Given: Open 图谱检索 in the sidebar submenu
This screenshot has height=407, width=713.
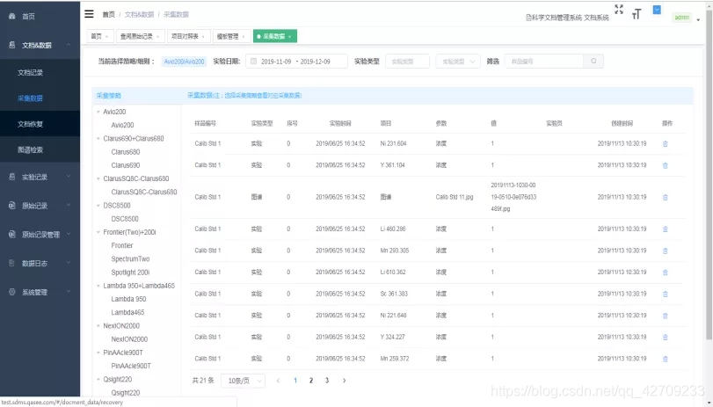Looking at the screenshot, I should coord(30,149).
